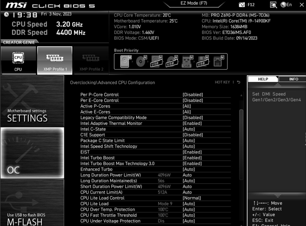Switch to the INFO tab
Image resolution: width=306 pixels, height=226 pixels.
point(293,79)
